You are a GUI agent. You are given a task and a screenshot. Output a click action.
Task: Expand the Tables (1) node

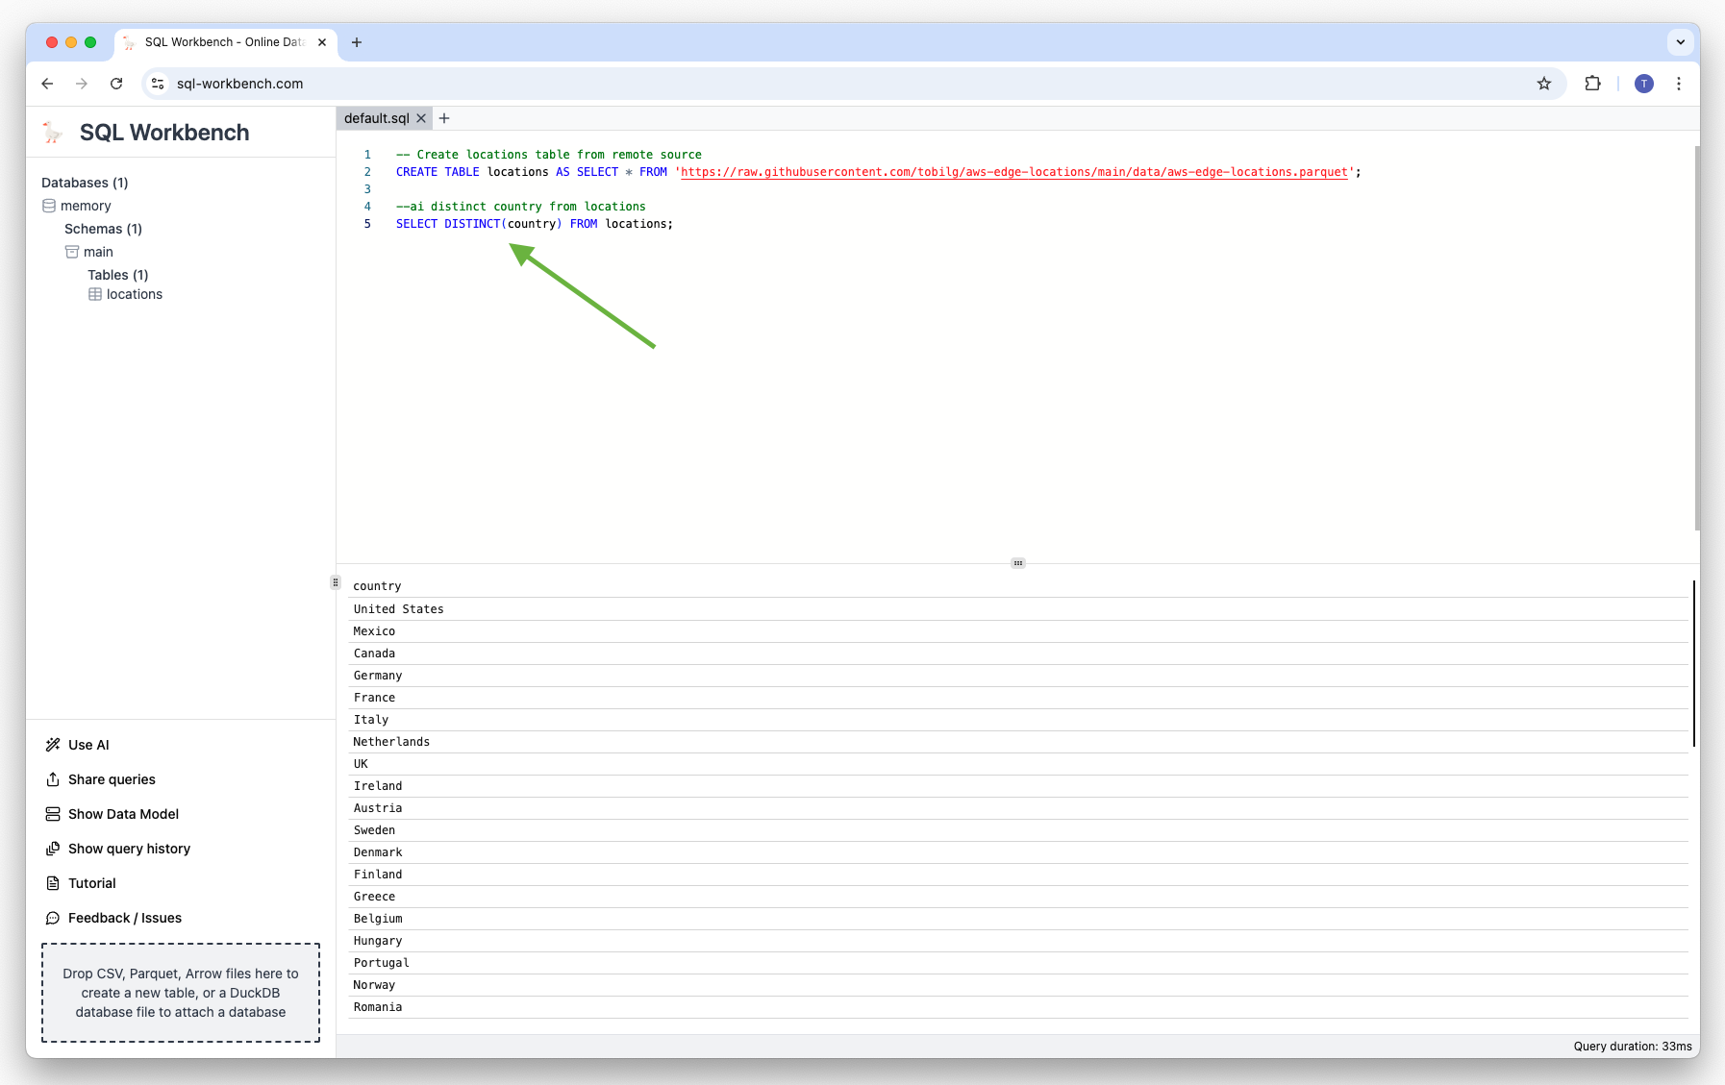coord(117,275)
